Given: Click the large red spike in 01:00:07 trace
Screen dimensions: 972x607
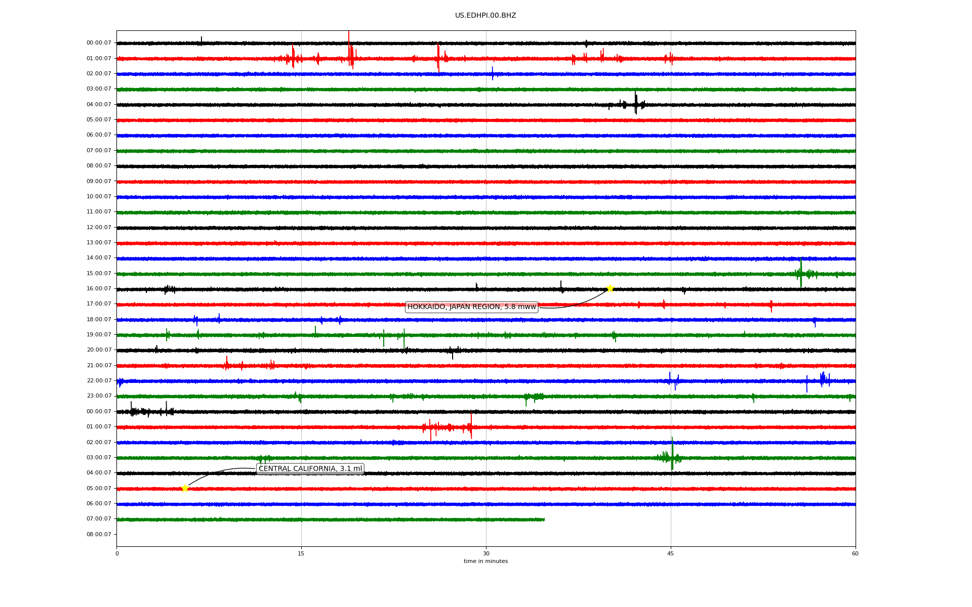Looking at the screenshot, I should point(349,51).
